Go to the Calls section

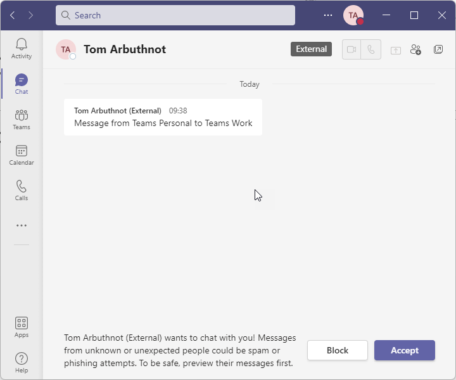(x=22, y=190)
